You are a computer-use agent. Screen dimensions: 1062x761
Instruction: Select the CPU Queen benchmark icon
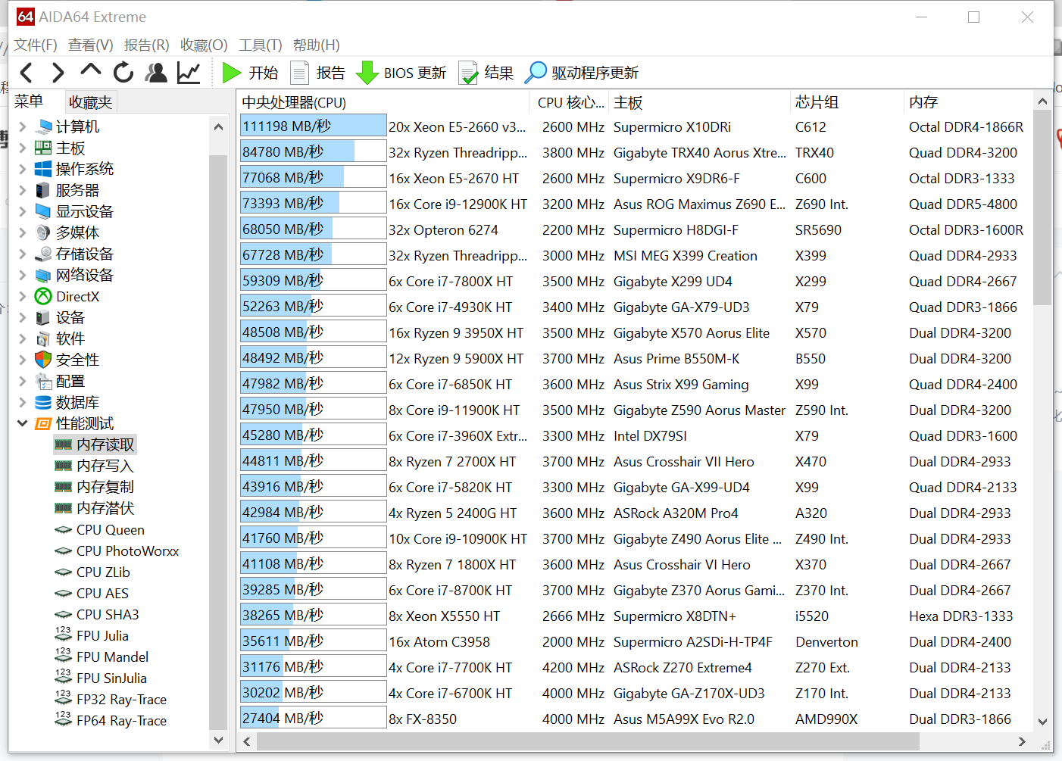pyautogui.click(x=64, y=529)
